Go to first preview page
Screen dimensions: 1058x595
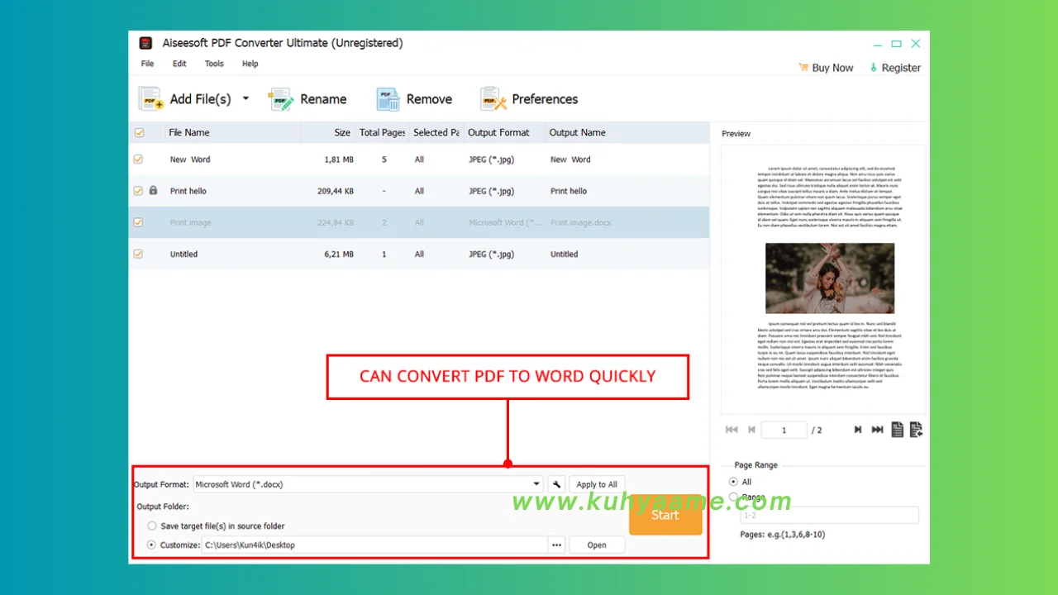(732, 430)
